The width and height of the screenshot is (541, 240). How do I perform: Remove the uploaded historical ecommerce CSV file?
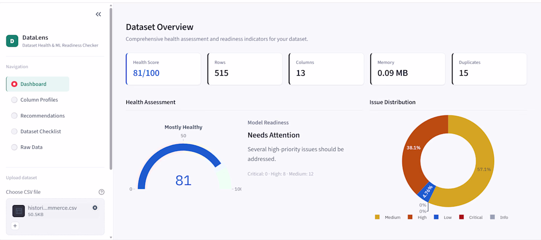tap(95, 208)
